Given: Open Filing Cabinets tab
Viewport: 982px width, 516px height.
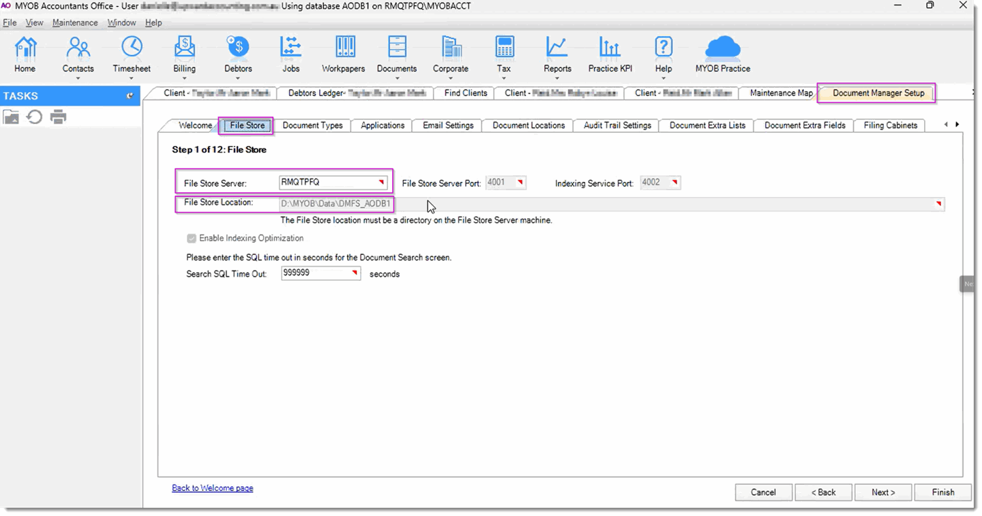Looking at the screenshot, I should [890, 125].
